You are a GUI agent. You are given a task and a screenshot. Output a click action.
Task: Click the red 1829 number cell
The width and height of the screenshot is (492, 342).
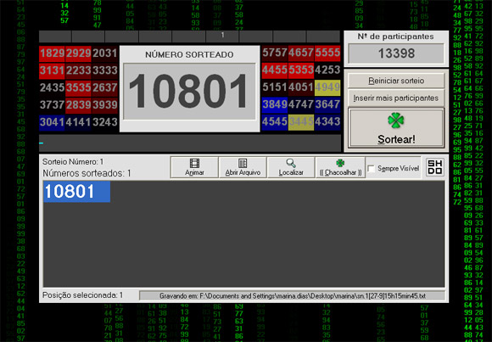click(52, 53)
